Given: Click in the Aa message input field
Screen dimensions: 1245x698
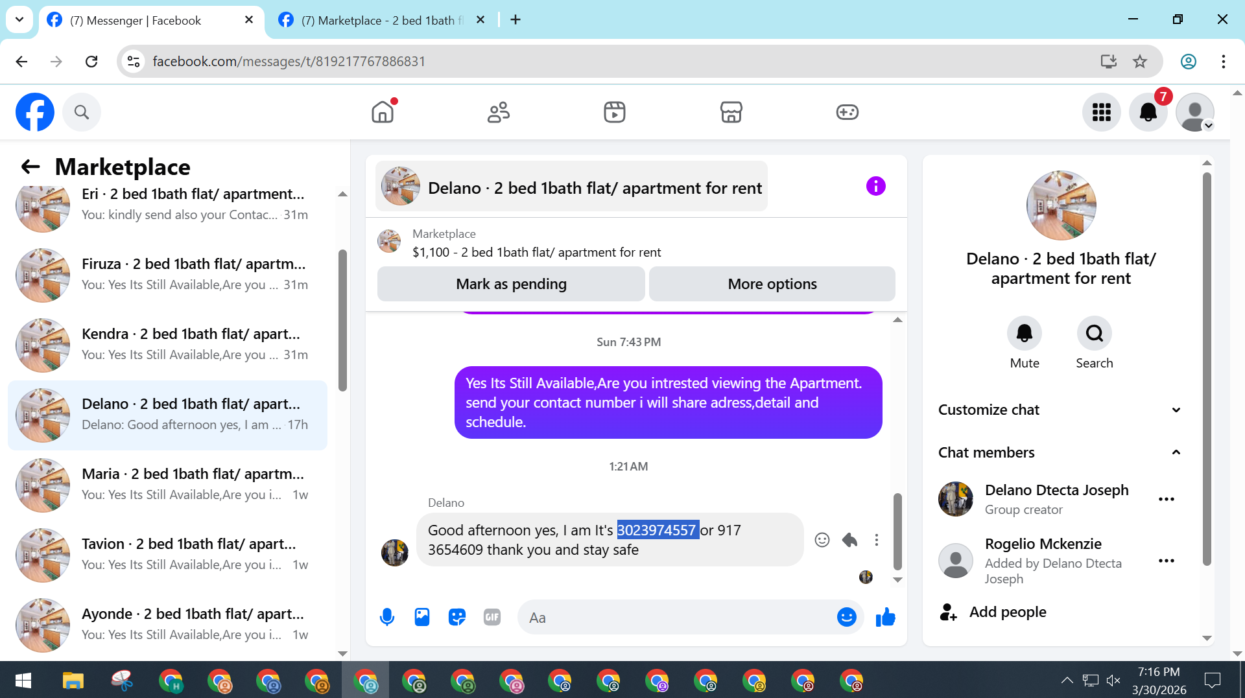Looking at the screenshot, I should coord(678,617).
